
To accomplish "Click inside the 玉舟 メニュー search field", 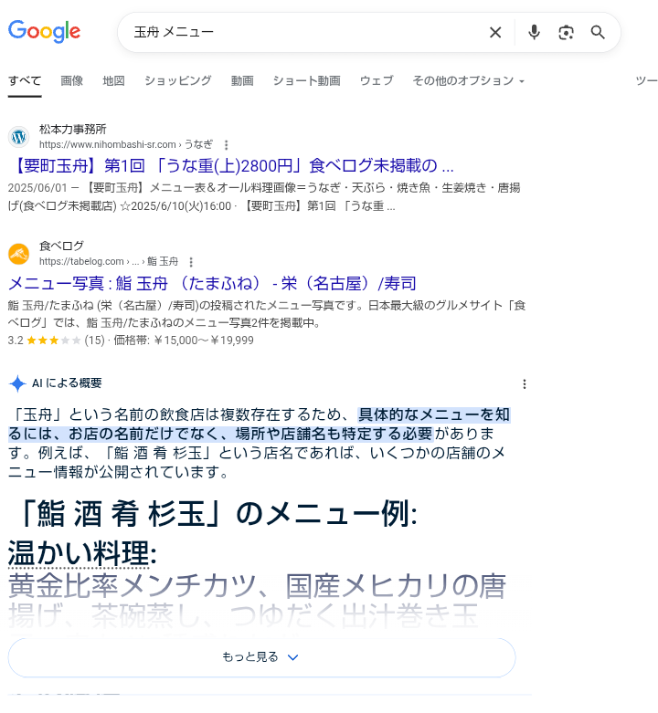I will click(x=305, y=32).
